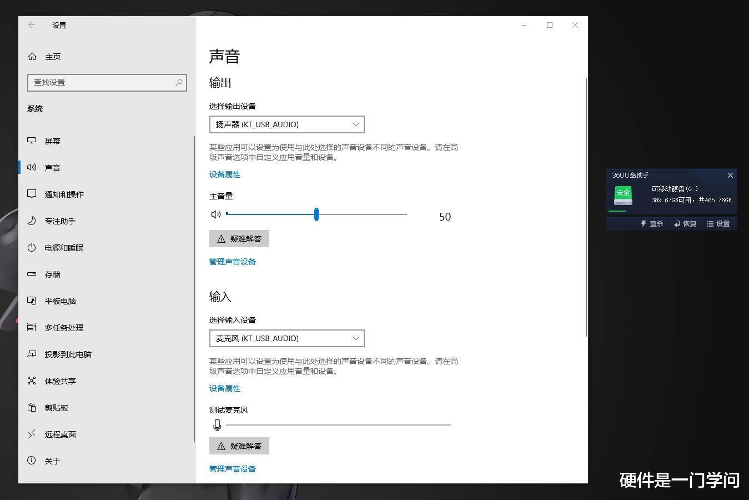
Task: Click the 主音量 slider handle
Action: click(316, 214)
